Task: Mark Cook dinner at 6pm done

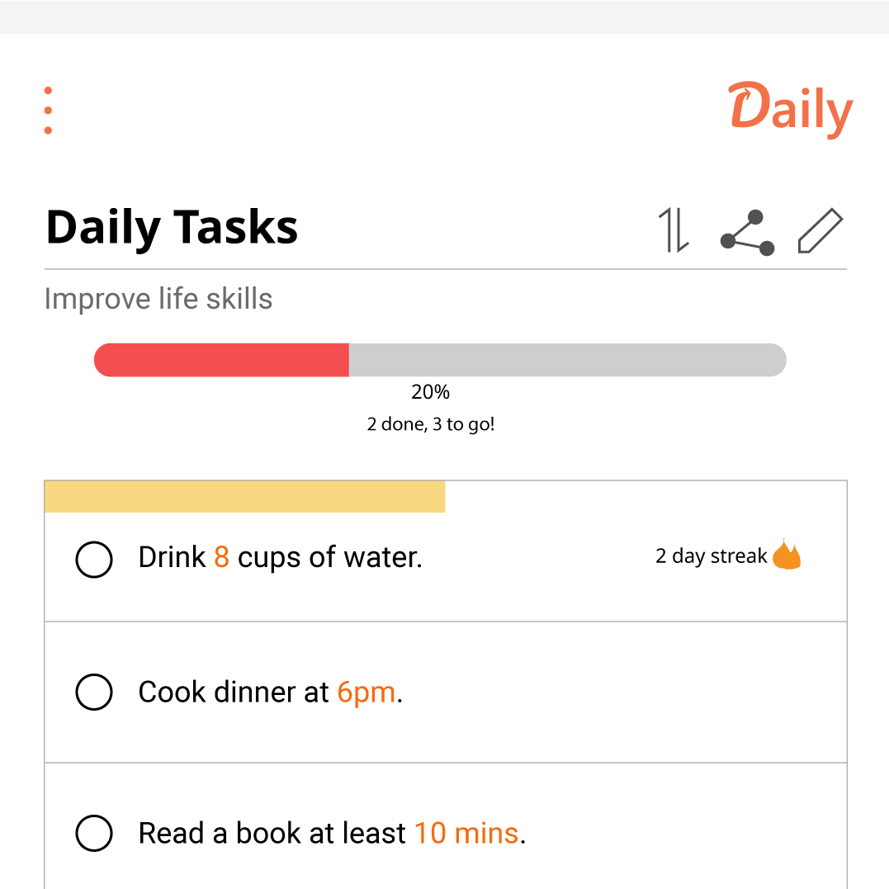Action: click(x=94, y=692)
